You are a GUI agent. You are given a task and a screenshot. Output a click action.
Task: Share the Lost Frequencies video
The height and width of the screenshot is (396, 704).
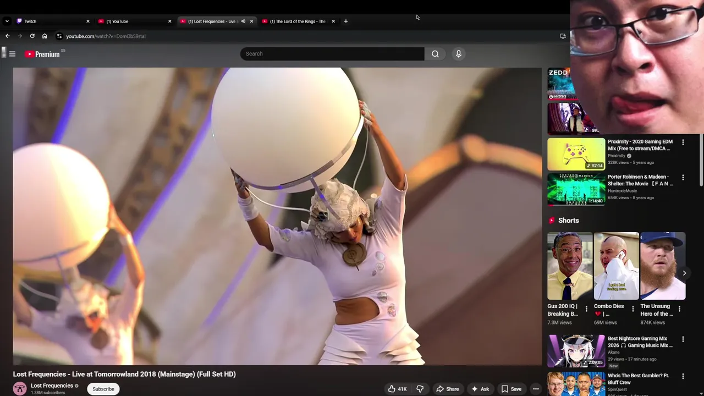[447, 389]
